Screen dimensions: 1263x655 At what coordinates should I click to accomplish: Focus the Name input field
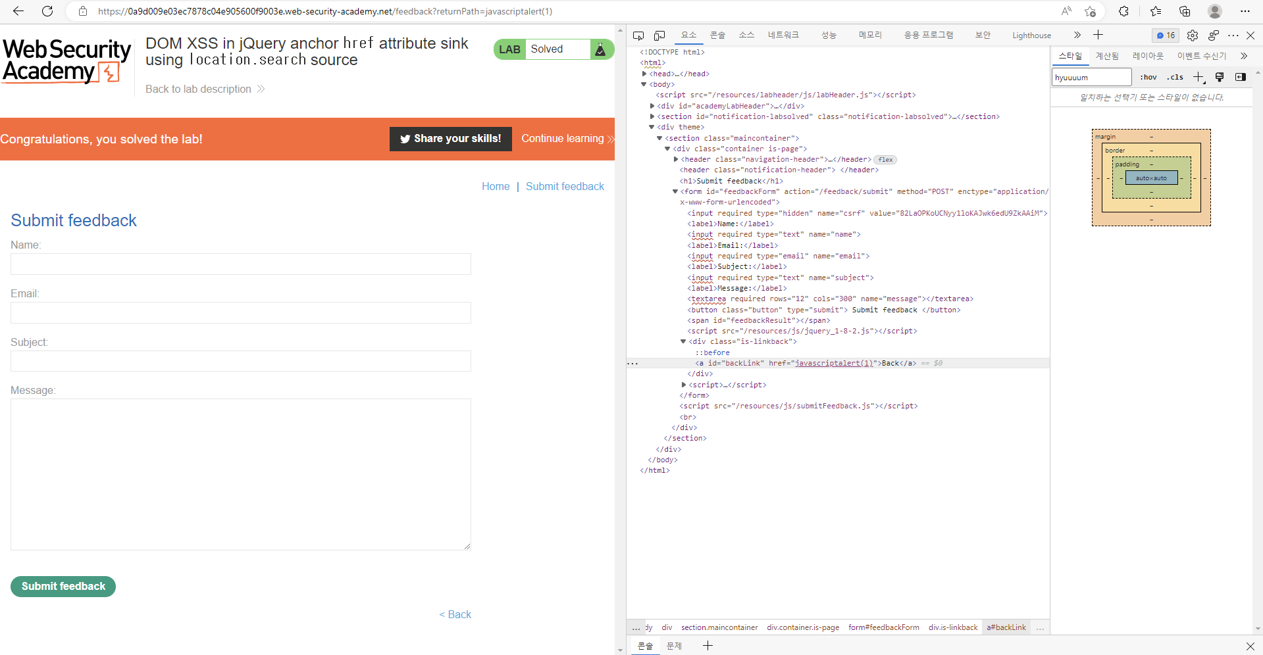(x=241, y=264)
